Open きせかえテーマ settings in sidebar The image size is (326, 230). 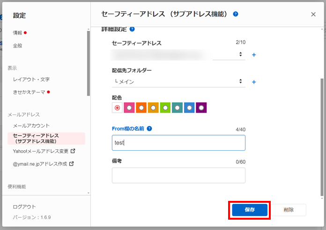tap(29, 92)
